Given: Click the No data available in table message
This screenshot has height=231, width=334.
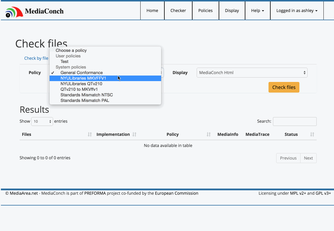Looking at the screenshot, I should click(x=168, y=146).
